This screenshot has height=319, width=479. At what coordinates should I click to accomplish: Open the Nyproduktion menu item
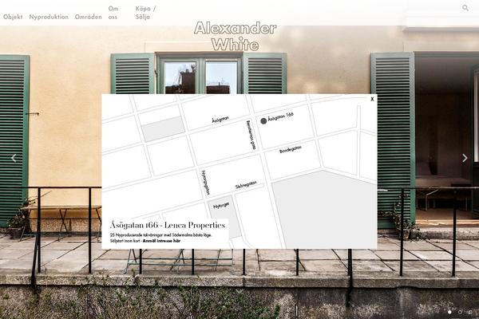(x=49, y=17)
